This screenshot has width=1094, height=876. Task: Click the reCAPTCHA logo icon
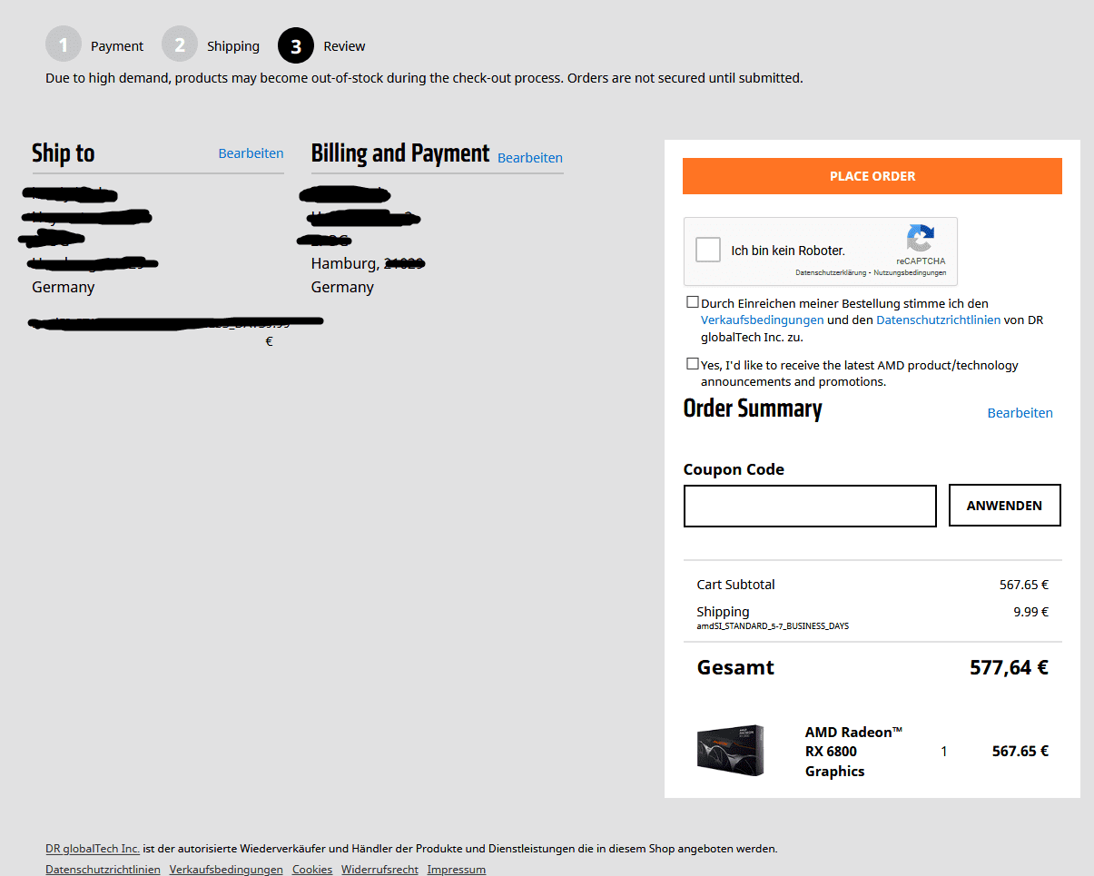[x=920, y=239]
